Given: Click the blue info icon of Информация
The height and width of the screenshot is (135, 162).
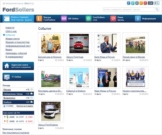Looking at the screenshot, I should [138, 19].
